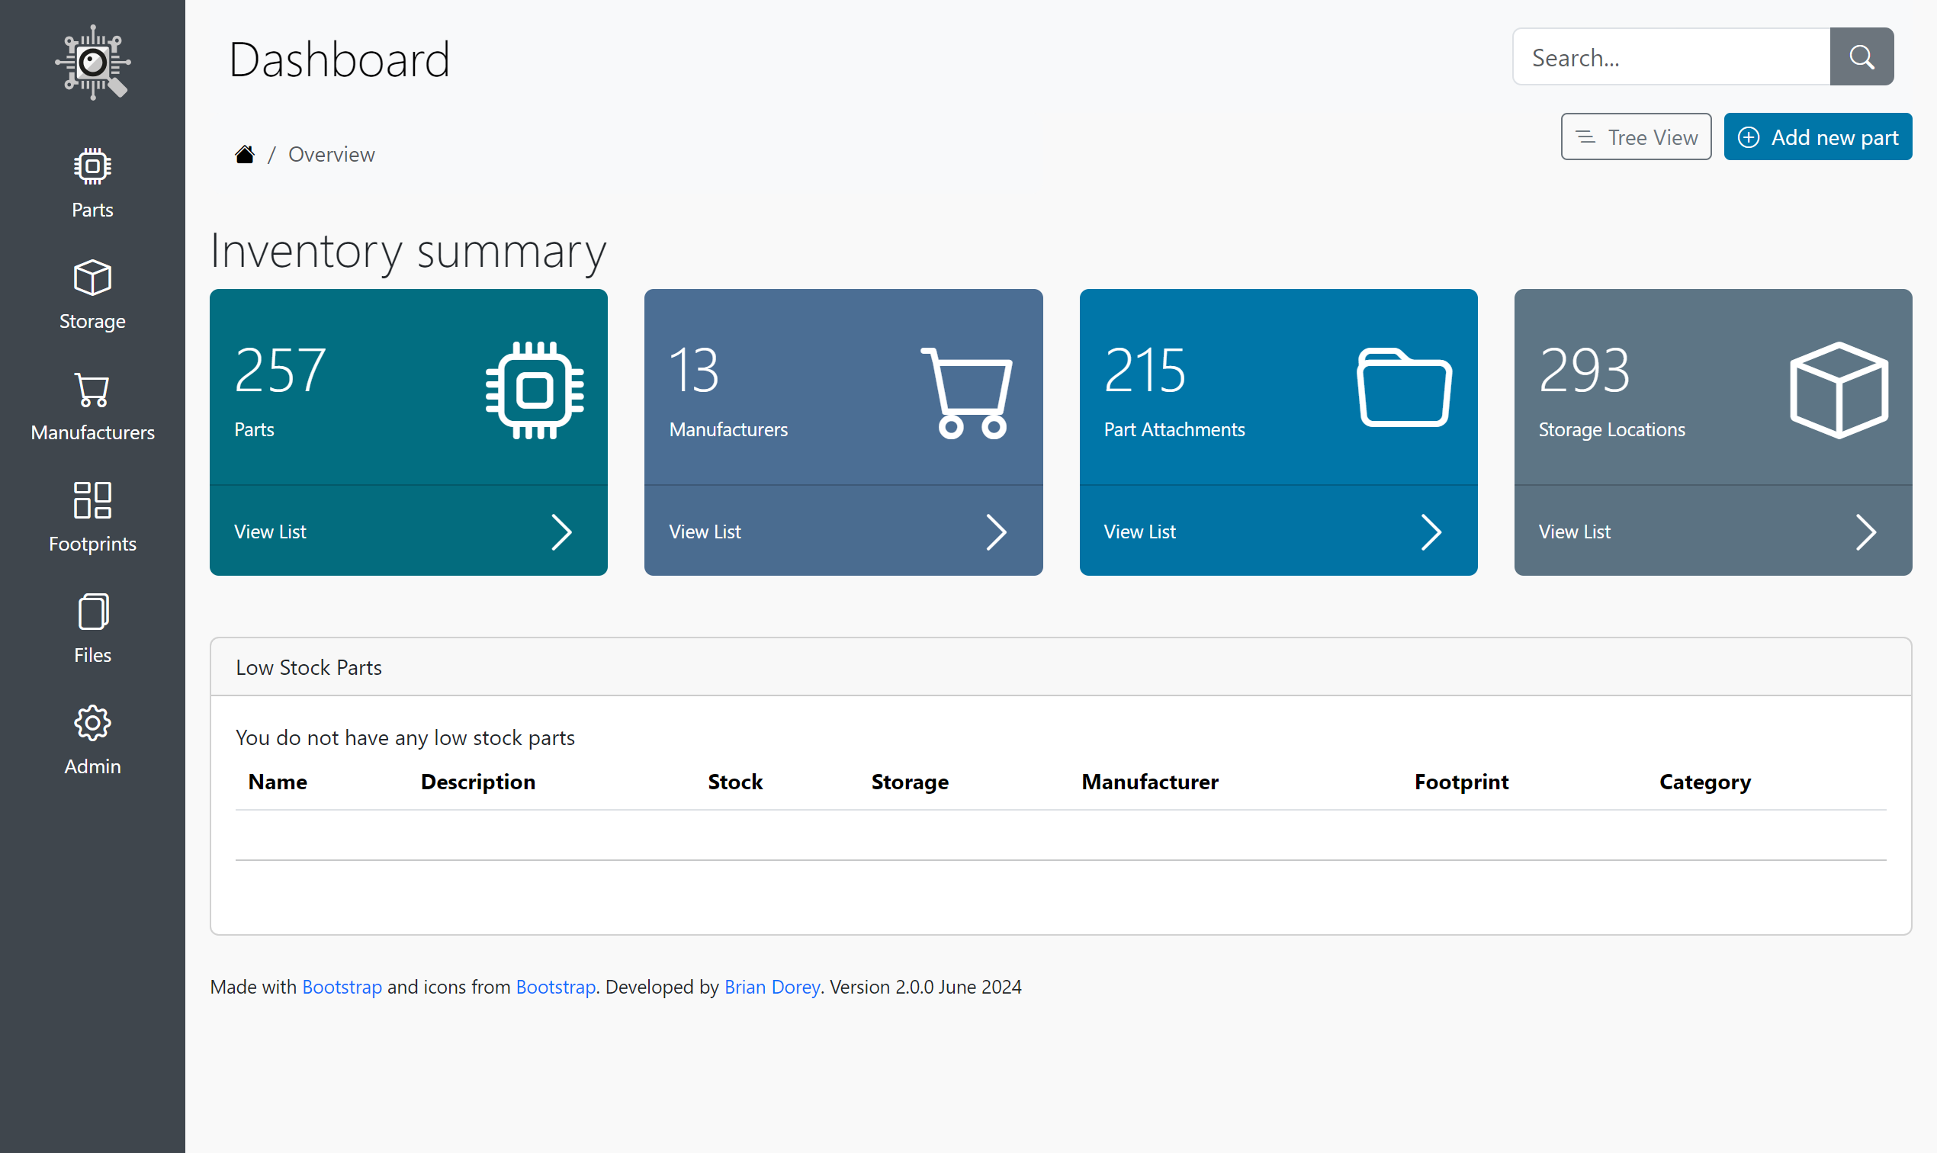
Task: Expand the Parts card with its chevron
Action: [563, 532]
